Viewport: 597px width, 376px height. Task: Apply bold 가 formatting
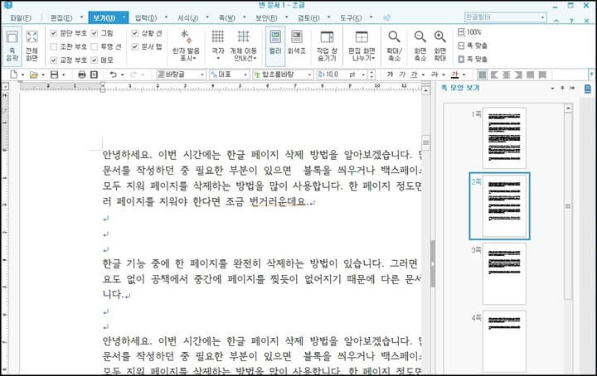(x=390, y=75)
